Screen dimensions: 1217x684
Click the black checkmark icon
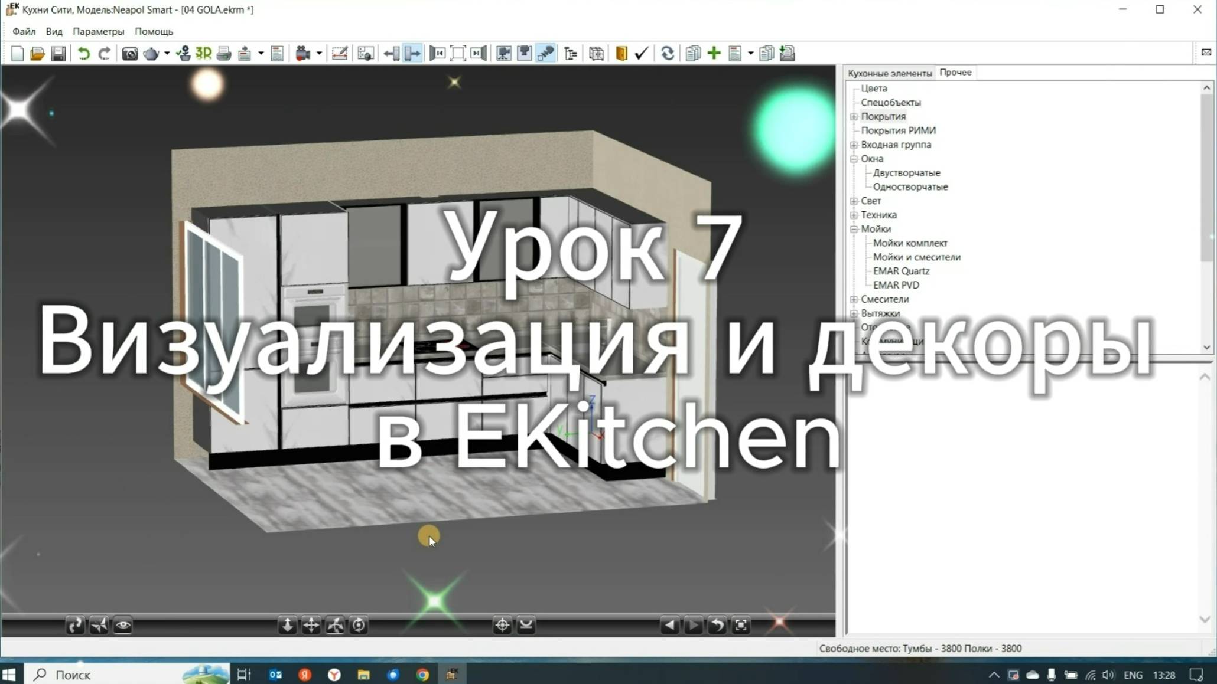point(642,54)
